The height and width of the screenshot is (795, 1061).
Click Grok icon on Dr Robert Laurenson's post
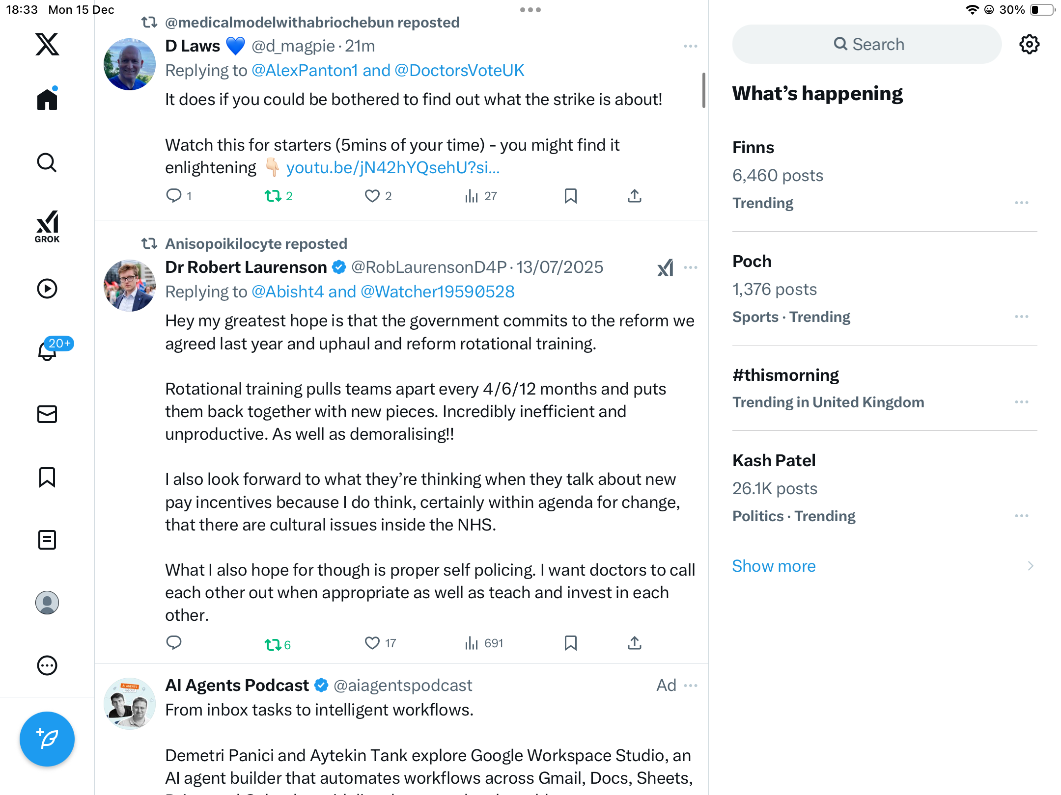coord(666,268)
